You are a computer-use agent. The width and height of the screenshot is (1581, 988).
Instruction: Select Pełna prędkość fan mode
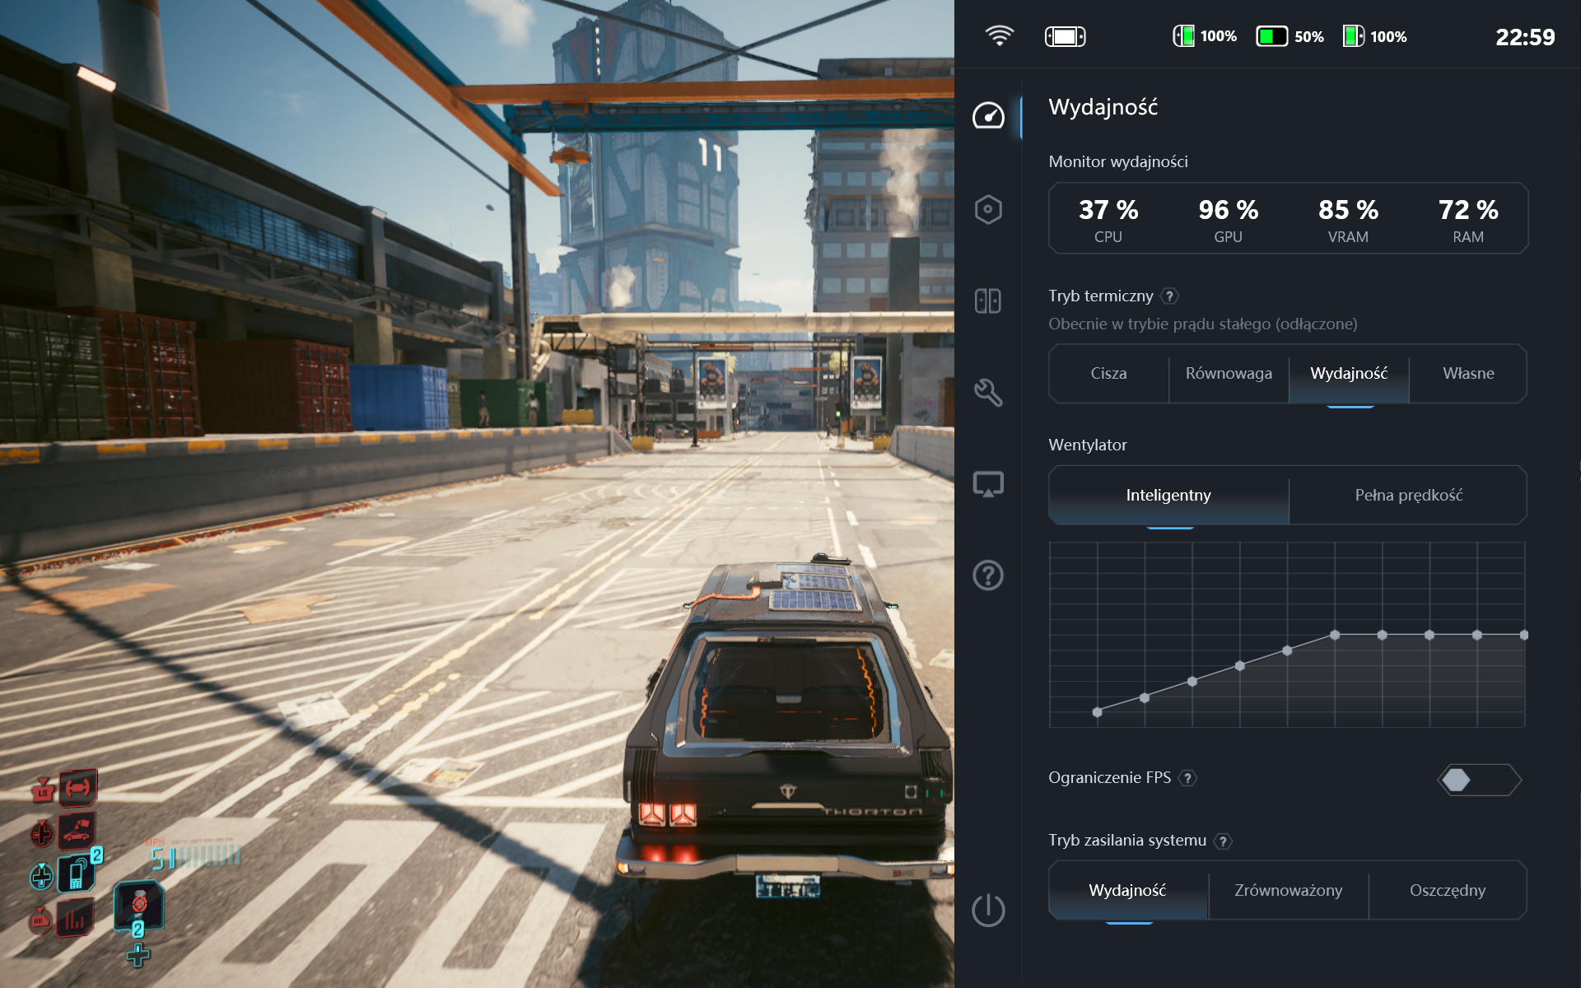click(1408, 496)
